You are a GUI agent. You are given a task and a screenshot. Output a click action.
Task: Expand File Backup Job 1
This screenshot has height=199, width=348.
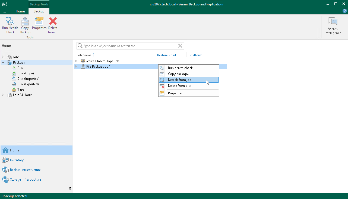(76, 66)
